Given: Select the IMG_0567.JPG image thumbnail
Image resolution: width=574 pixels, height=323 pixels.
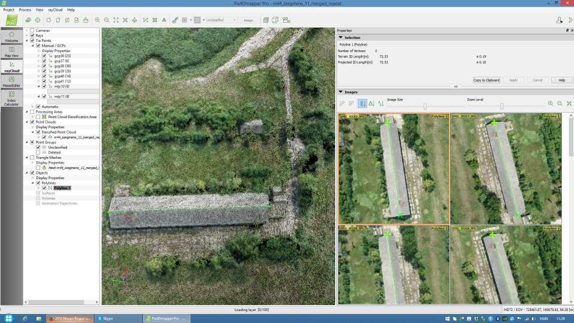Looking at the screenshot, I should pos(506,169).
